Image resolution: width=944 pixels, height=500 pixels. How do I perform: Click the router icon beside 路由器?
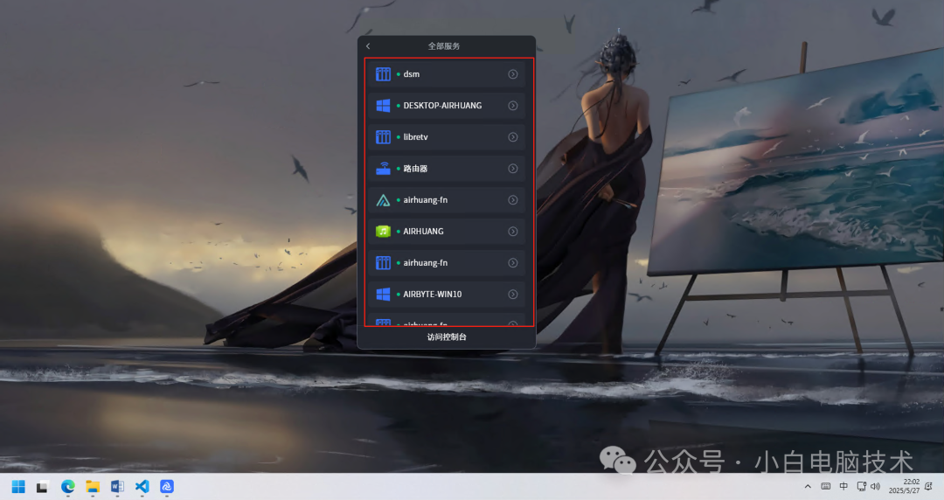383,169
